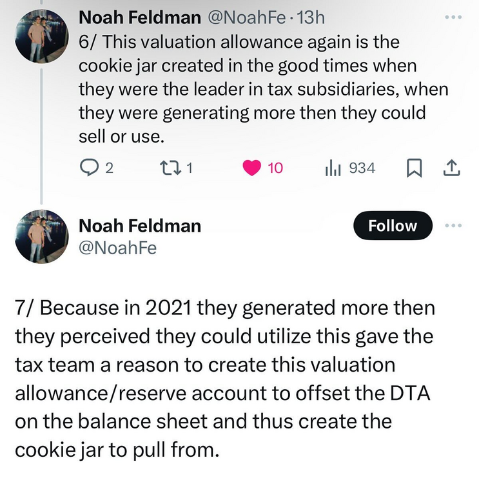Follow Noah Feldman
479x484 pixels.
coord(392,226)
